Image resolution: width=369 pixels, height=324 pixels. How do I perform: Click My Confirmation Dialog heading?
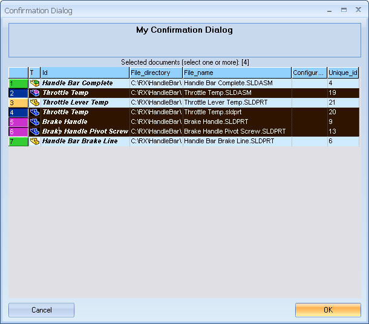click(184, 30)
